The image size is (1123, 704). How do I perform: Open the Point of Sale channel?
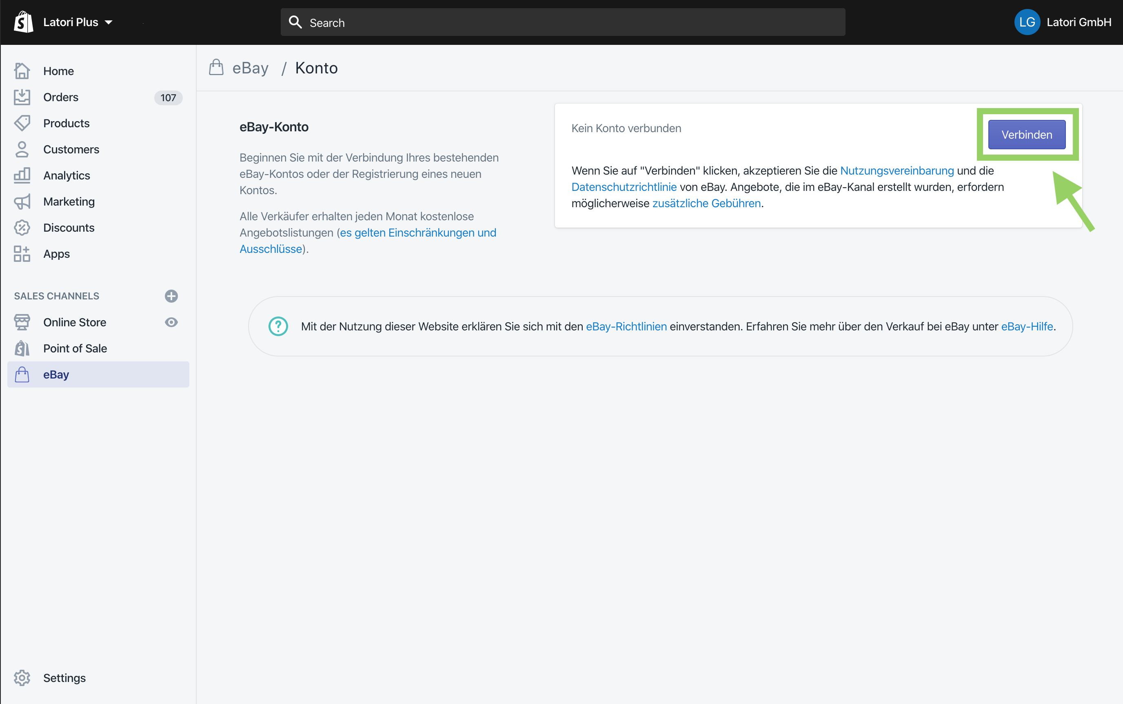(x=75, y=348)
